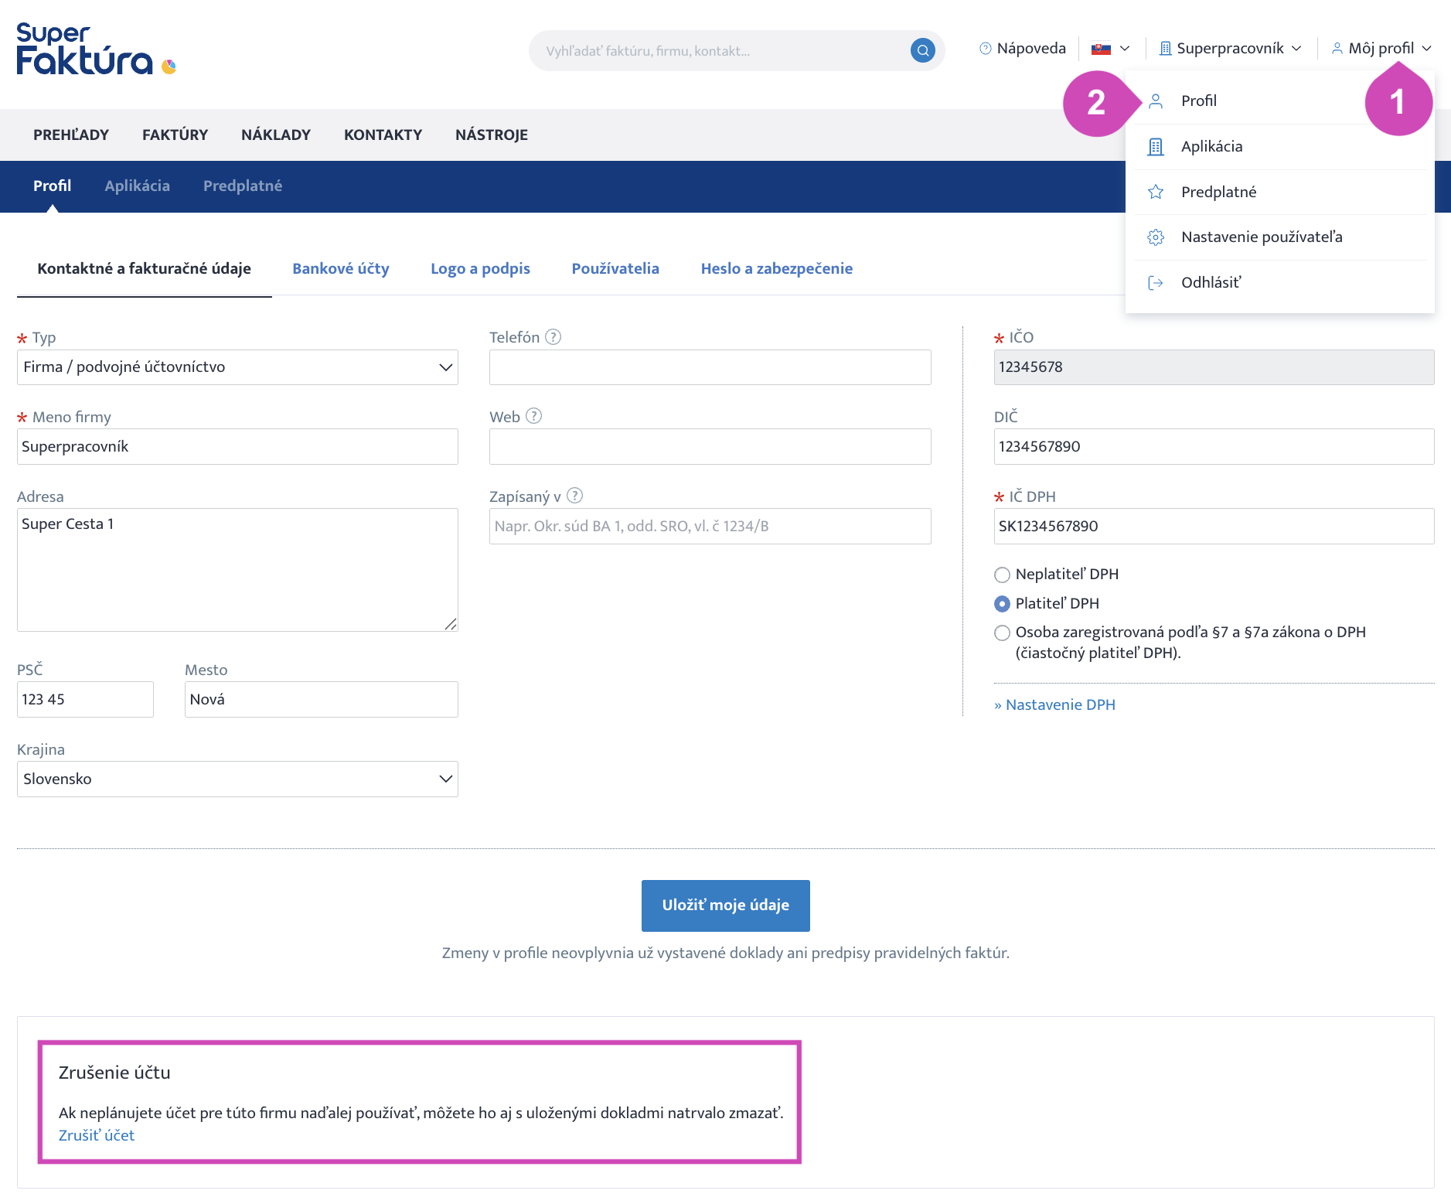Click the logout icon beside Odhlásiť

pos(1156,283)
